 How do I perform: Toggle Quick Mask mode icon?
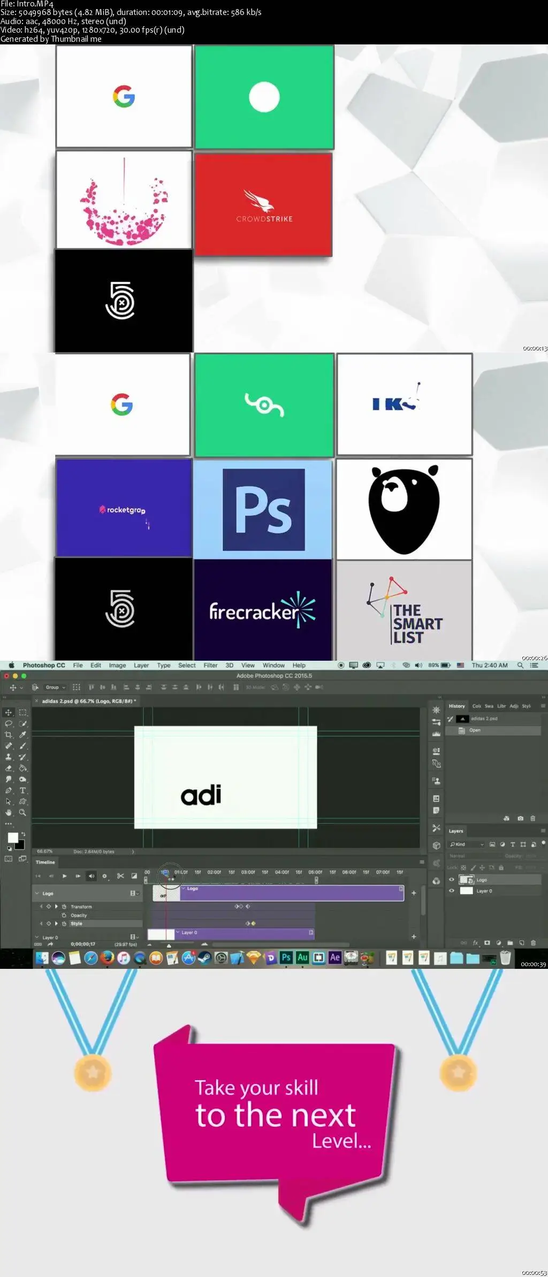coord(9,859)
